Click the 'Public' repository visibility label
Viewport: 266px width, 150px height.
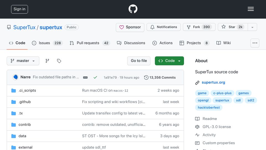[71, 27]
